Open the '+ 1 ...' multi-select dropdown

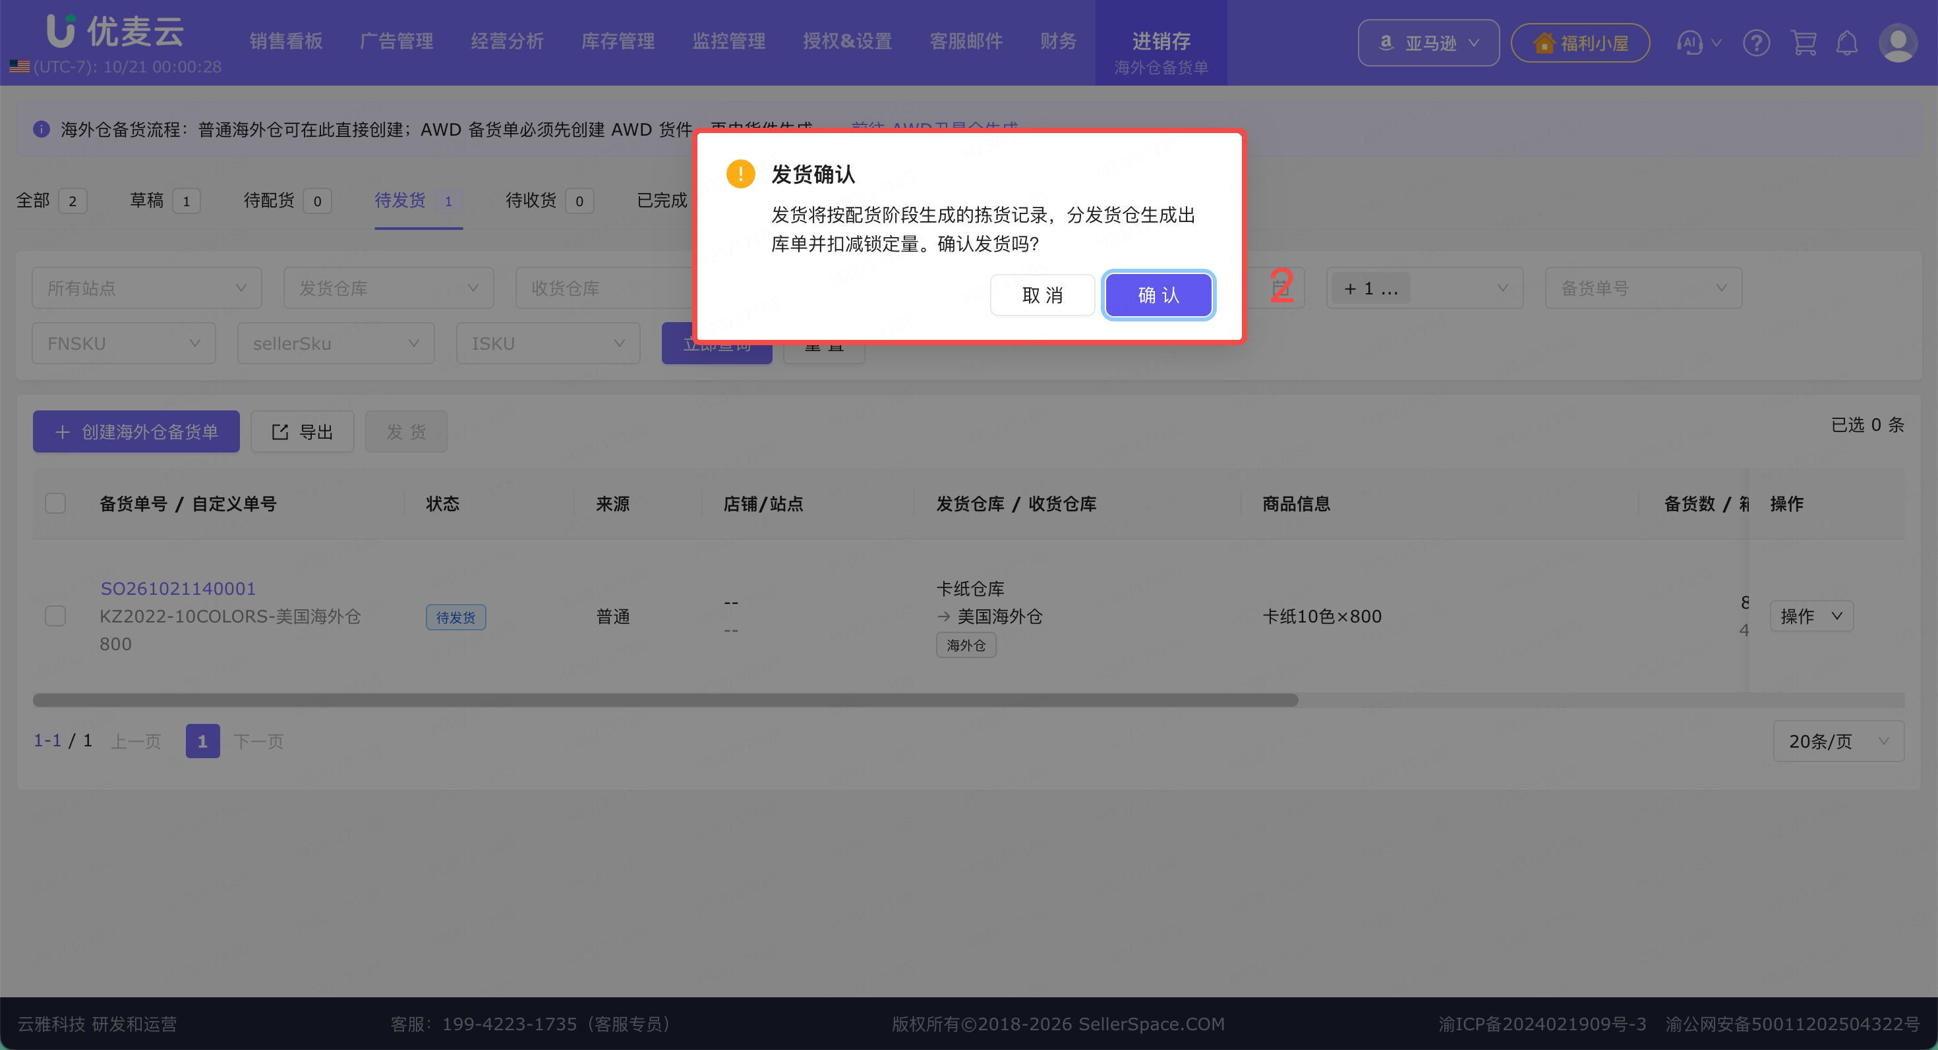coord(1424,288)
